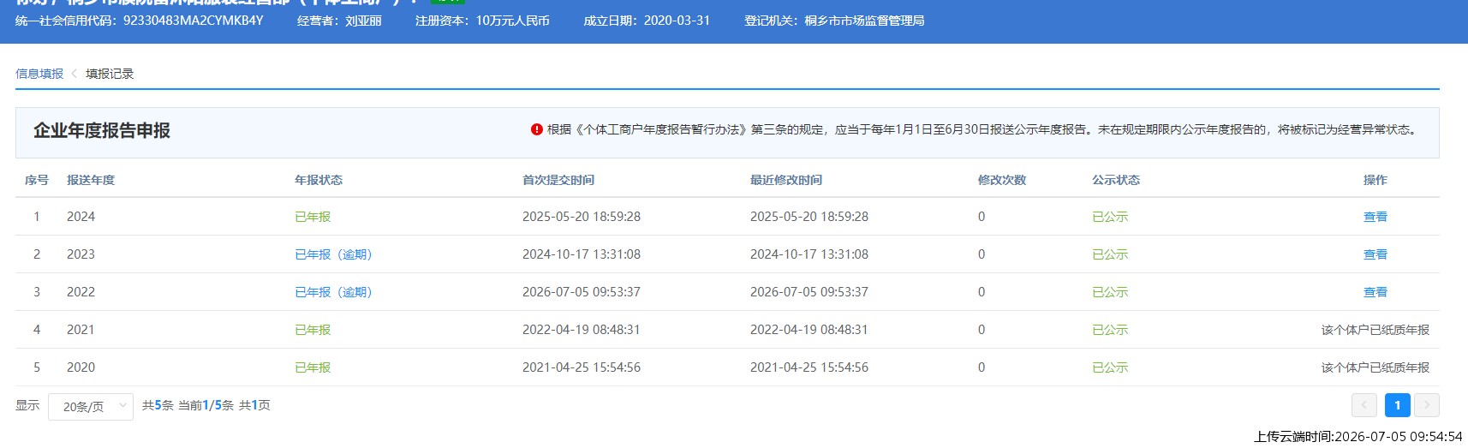View the 2022 annual report via 查看
The height and width of the screenshot is (448, 1468).
(1376, 292)
